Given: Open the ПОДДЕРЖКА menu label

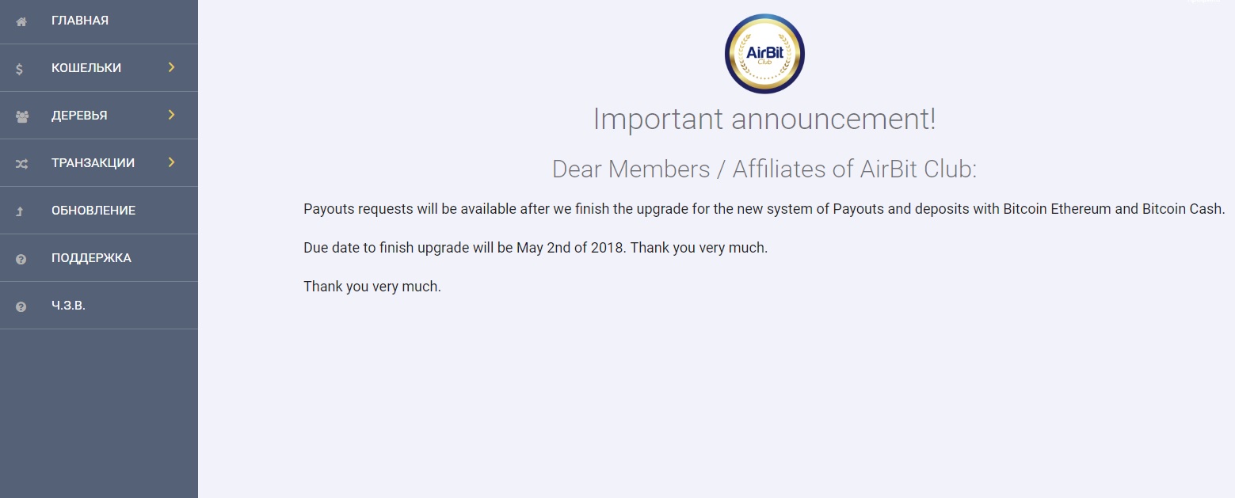Looking at the screenshot, I should 91,258.
